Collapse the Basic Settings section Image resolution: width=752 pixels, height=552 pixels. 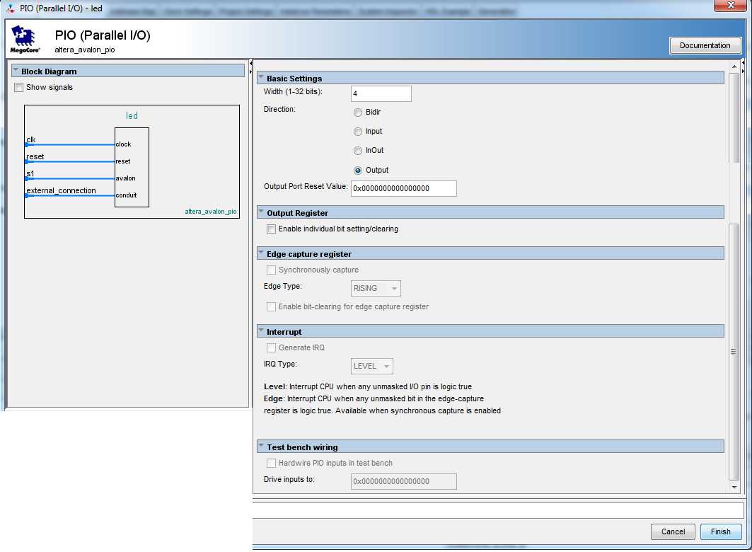point(261,77)
